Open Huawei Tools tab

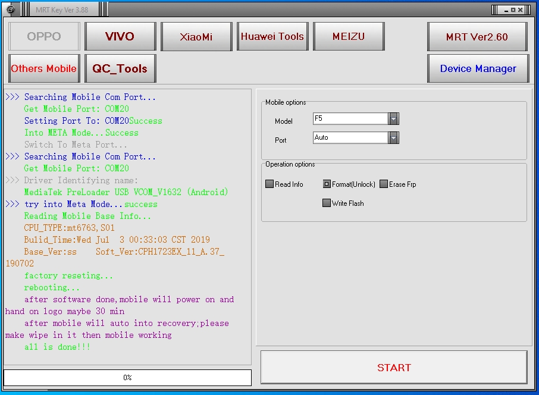point(272,36)
